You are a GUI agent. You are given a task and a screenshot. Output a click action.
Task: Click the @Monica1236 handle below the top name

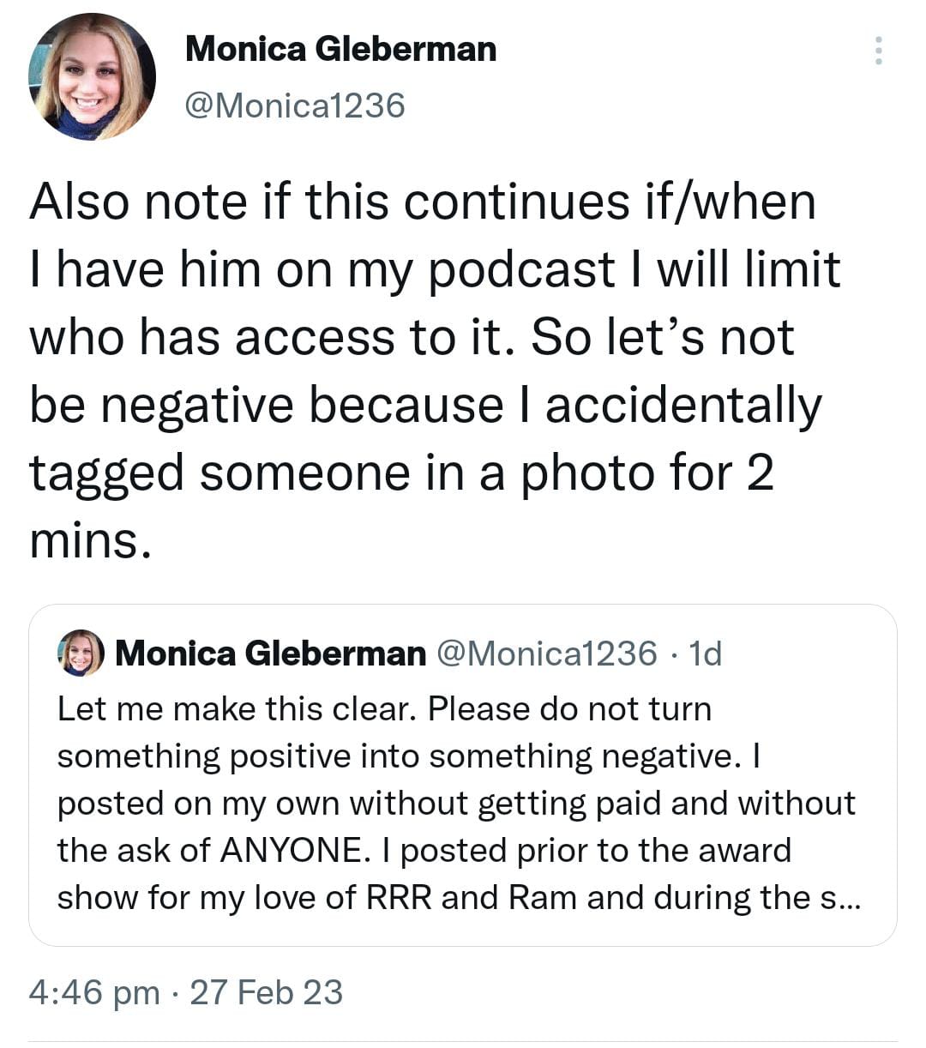click(294, 105)
